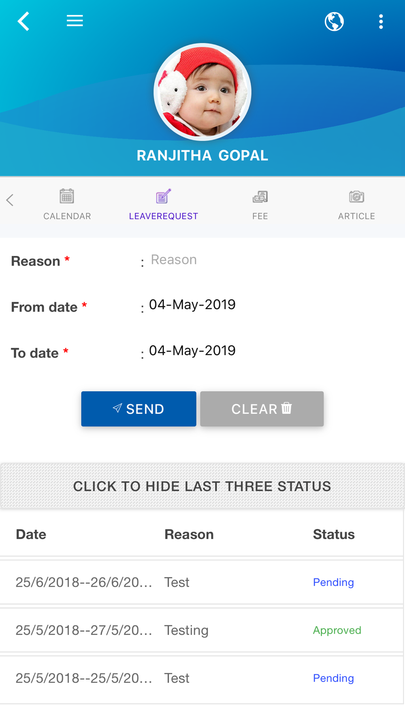The width and height of the screenshot is (405, 720).
Task: Open the From date picker
Action: coord(192,305)
